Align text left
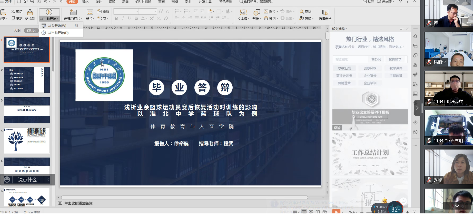Screen dimensions: 473x216 177,18
